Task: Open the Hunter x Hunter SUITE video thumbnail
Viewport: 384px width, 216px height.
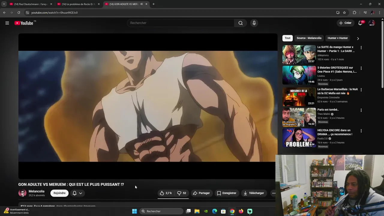Action: coord(299,55)
